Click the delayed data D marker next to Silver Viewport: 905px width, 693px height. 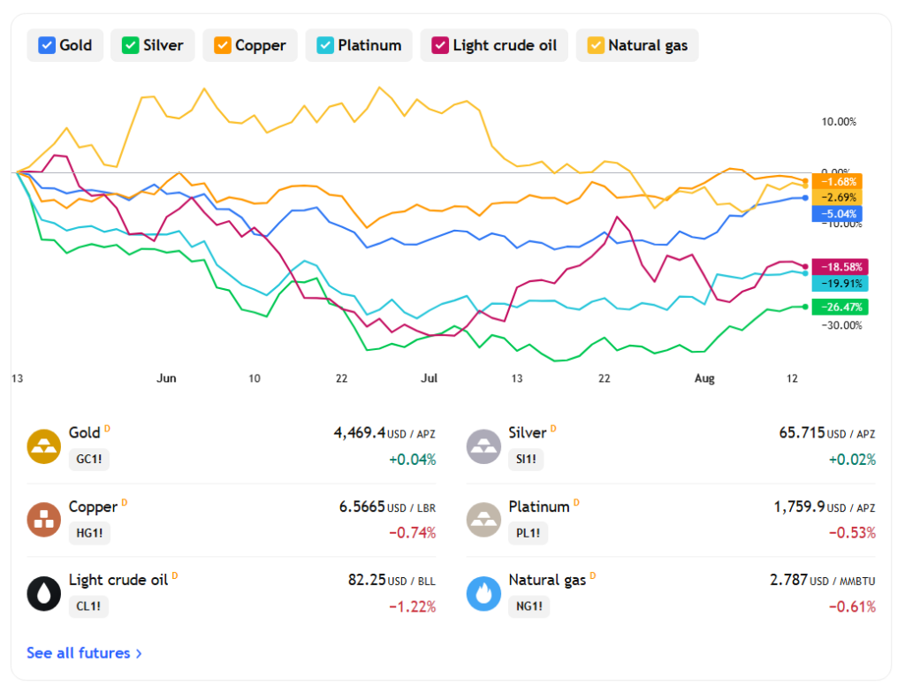pyautogui.click(x=553, y=429)
